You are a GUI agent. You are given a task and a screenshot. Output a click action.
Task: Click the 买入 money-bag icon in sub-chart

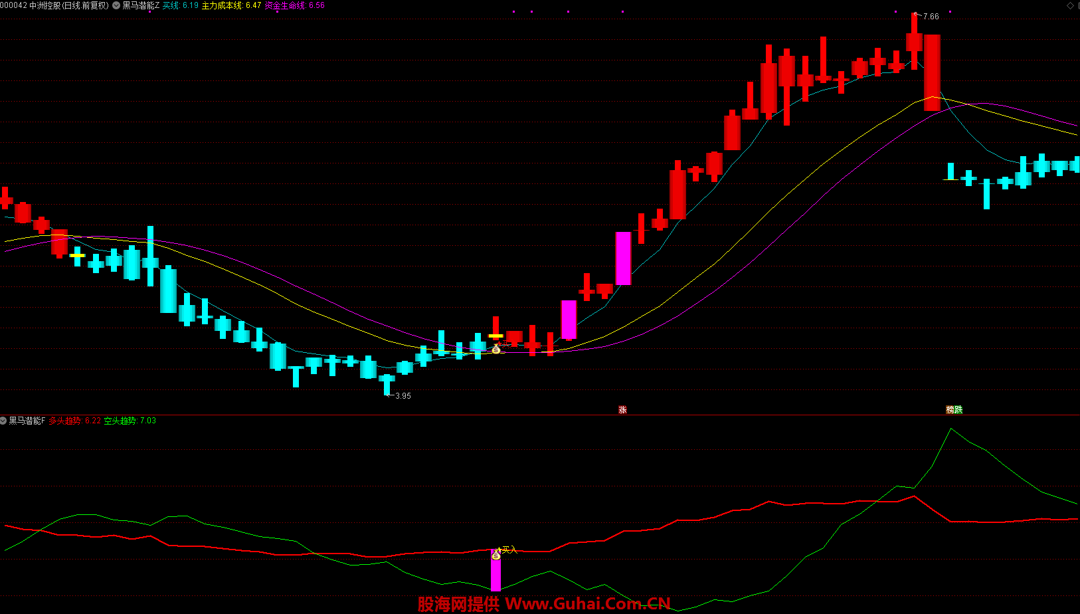(495, 555)
